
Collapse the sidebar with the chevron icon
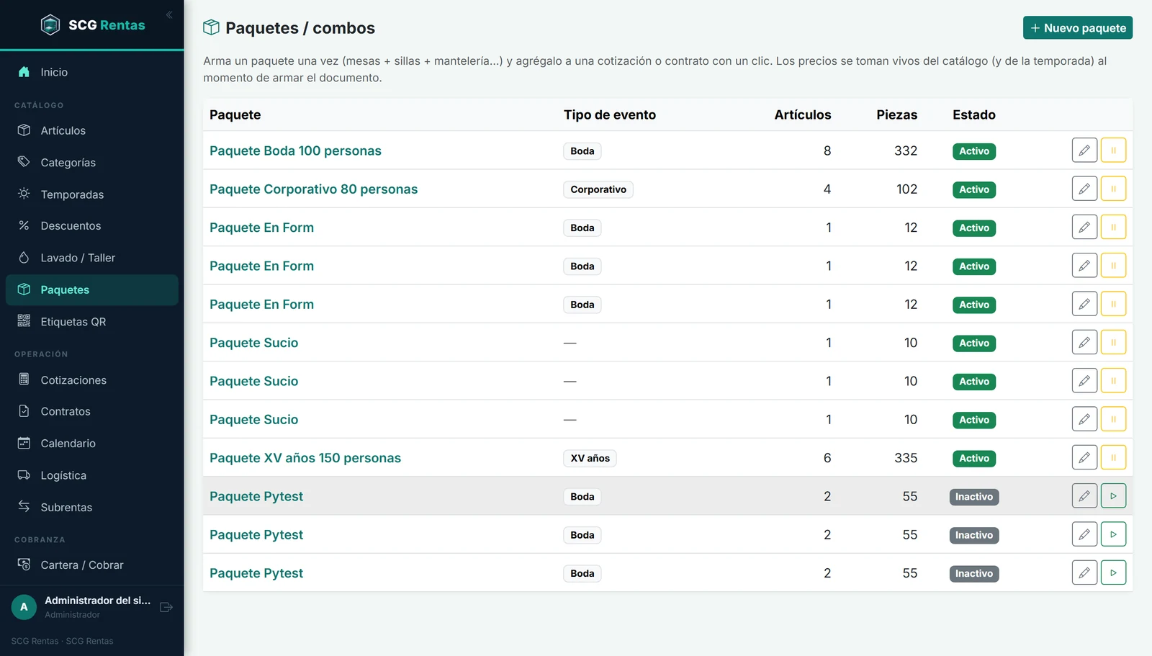point(169,15)
